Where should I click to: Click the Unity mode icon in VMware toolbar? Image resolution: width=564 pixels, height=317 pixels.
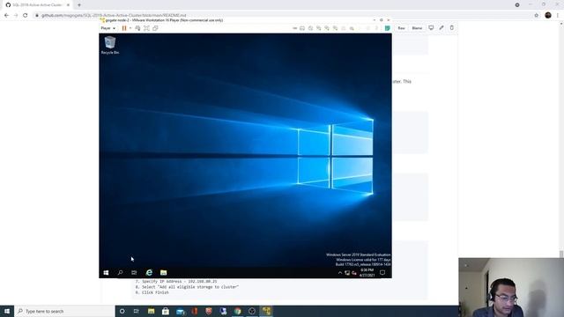[x=155, y=28]
